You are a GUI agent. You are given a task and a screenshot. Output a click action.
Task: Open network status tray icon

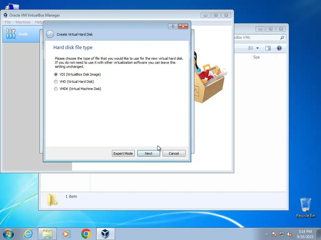(282, 234)
